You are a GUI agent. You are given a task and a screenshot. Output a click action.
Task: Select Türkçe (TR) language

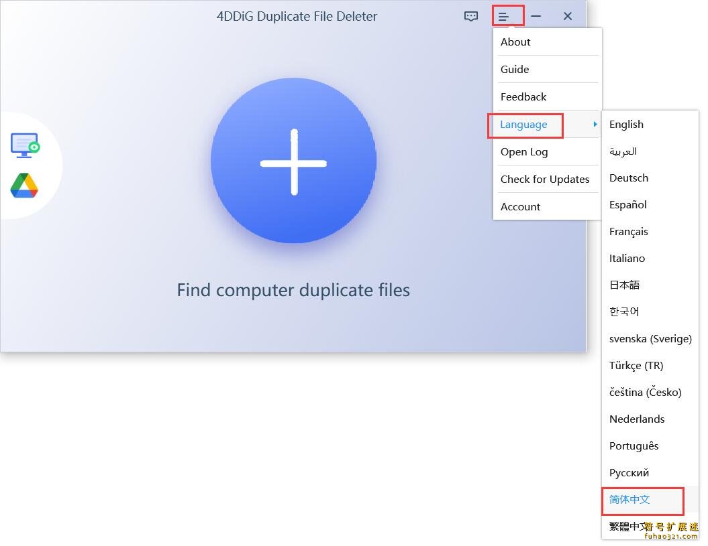(650, 365)
